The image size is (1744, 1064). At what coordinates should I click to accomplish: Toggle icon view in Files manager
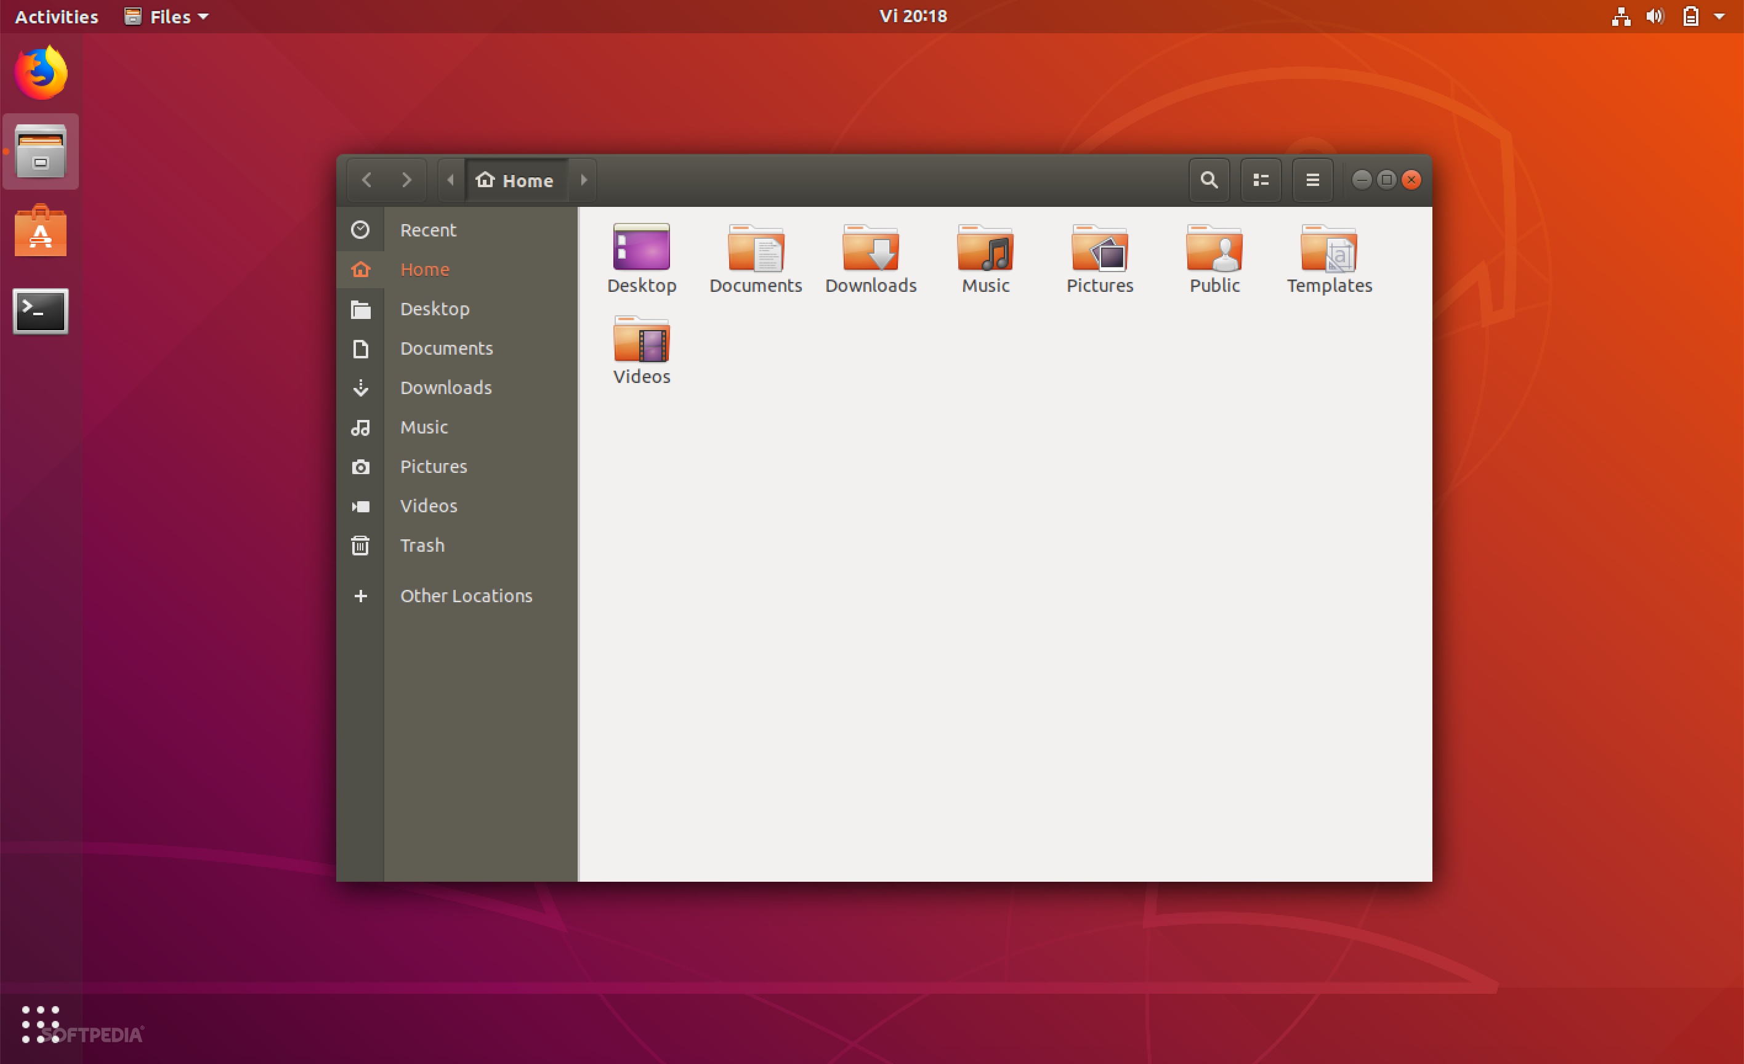[1262, 179]
